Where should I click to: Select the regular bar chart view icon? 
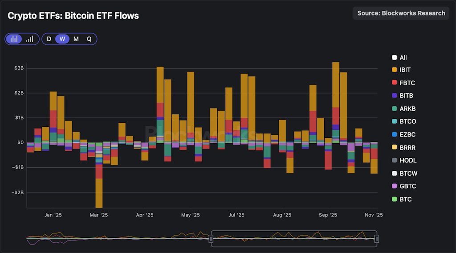coord(14,39)
